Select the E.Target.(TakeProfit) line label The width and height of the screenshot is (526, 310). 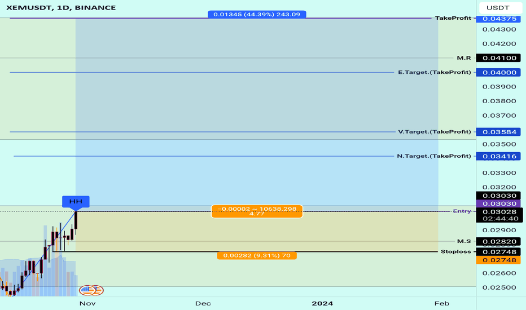[x=435, y=72]
